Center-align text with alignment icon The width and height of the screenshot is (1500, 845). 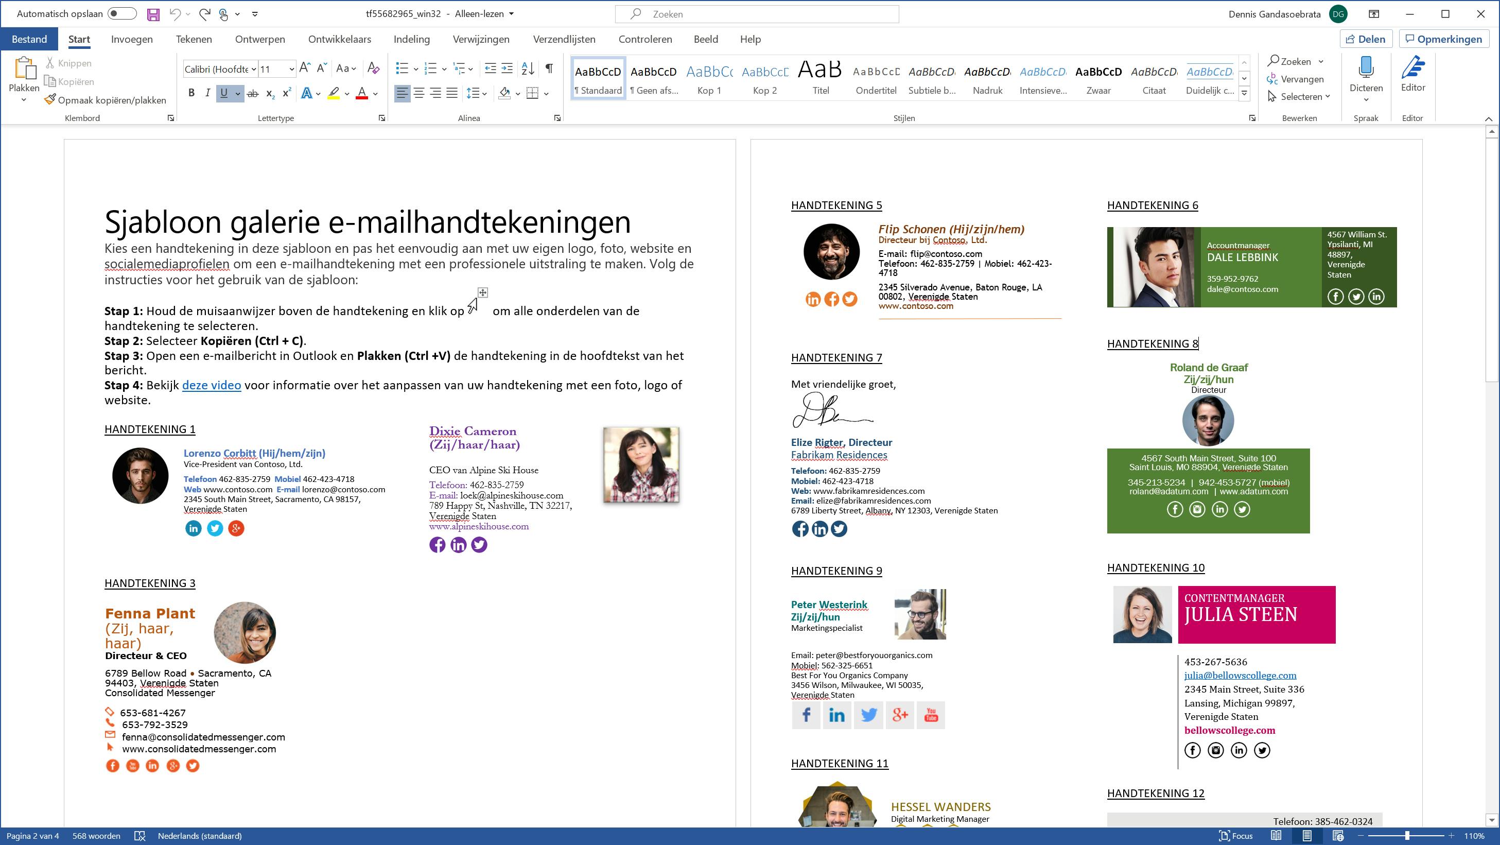pos(418,93)
